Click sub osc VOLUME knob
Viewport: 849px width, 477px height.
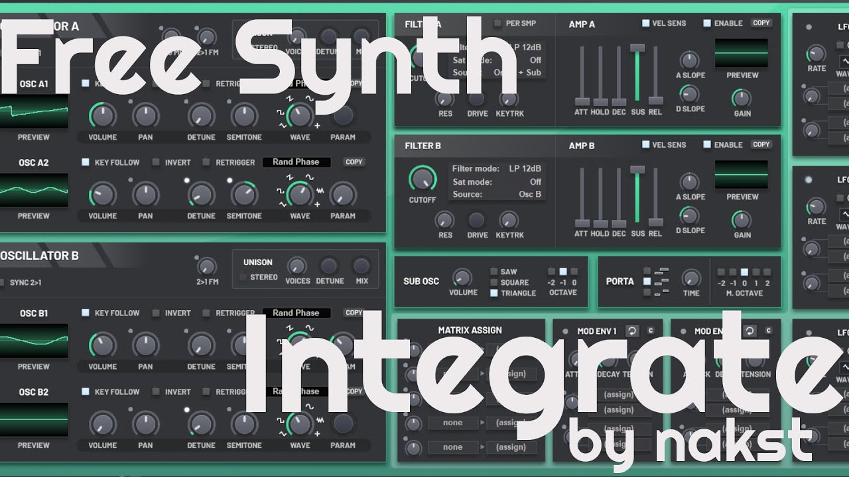[462, 278]
